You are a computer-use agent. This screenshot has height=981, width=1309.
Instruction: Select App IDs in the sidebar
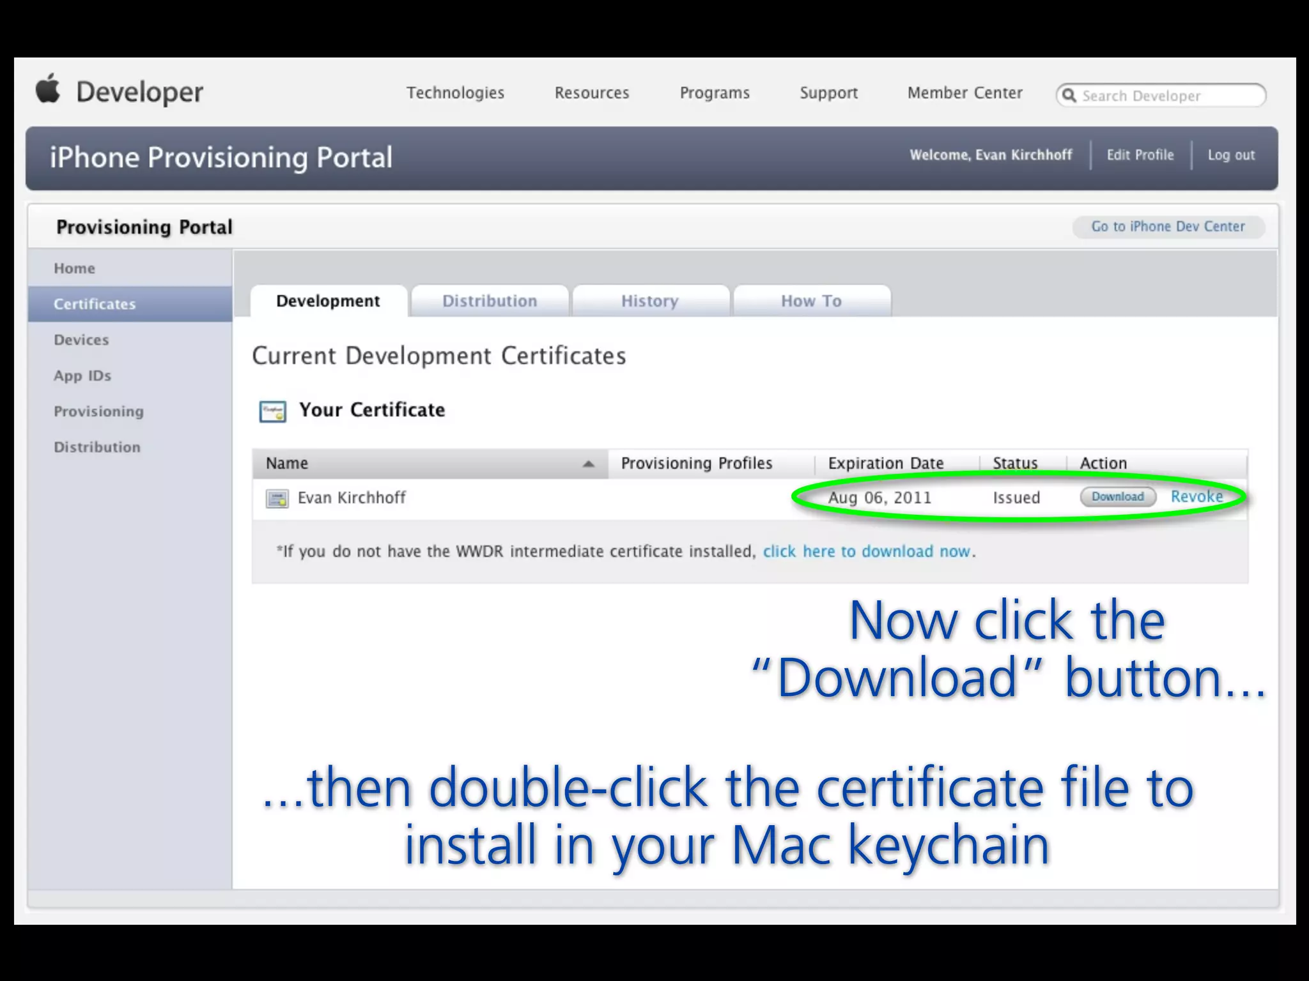[130, 376]
